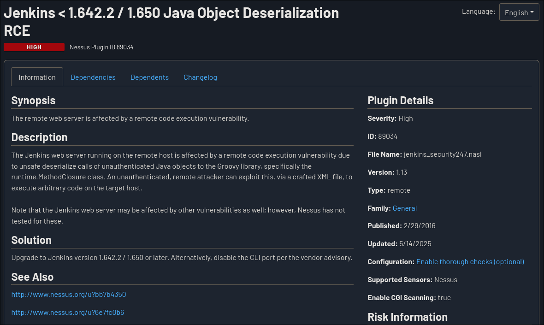Click the red HIGH severity badge

coord(34,47)
